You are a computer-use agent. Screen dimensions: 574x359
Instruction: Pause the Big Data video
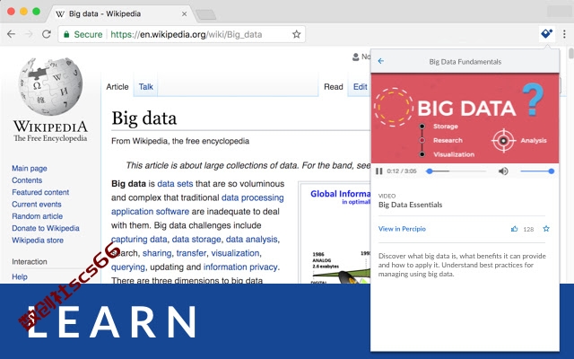point(378,171)
